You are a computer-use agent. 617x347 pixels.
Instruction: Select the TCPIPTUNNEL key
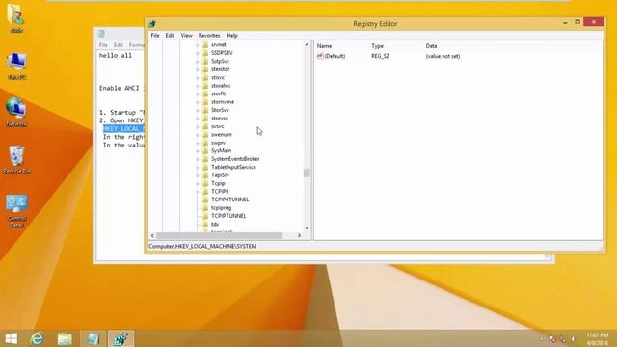[228, 216]
